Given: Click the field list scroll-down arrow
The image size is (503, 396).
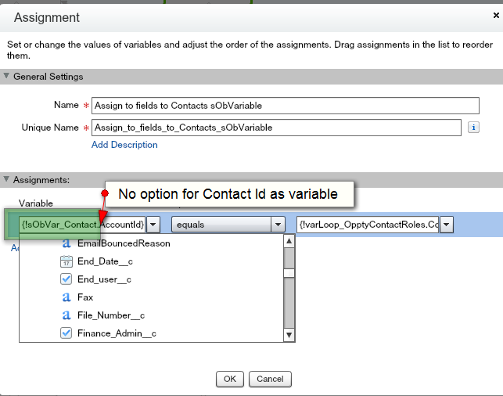Looking at the screenshot, I should click(289, 335).
